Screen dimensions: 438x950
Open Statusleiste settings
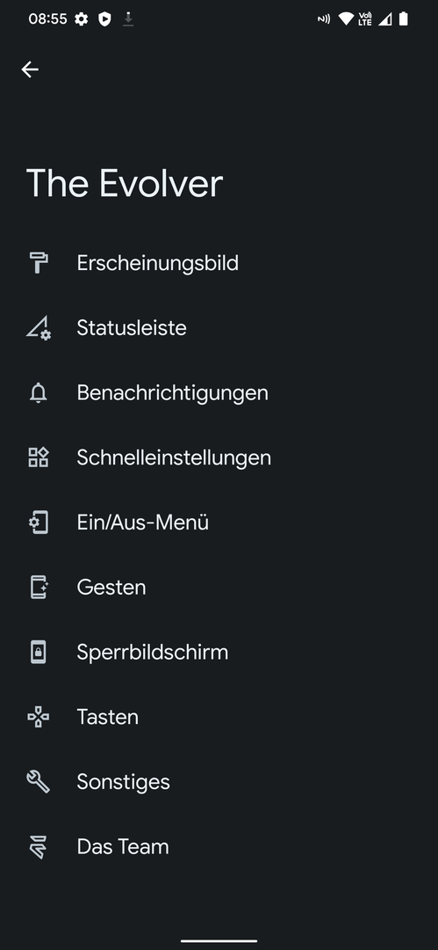(219, 328)
